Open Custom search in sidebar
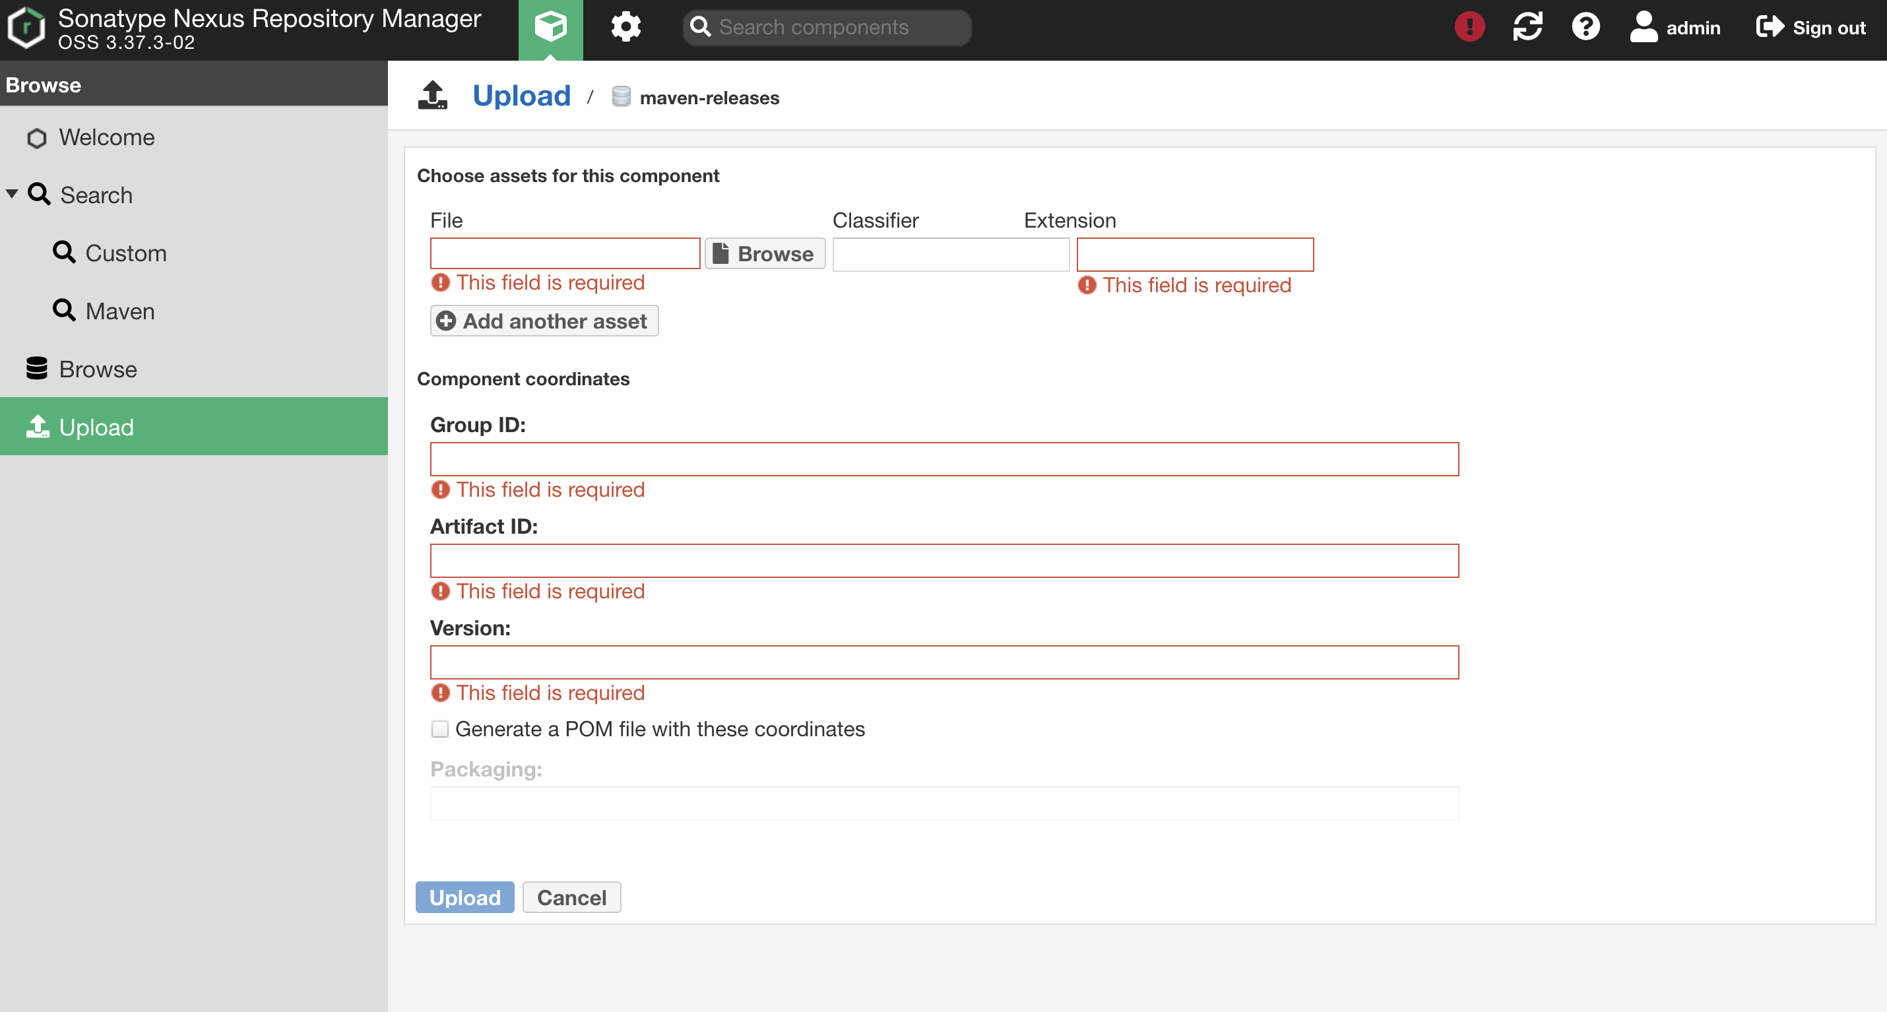1887x1012 pixels. click(125, 253)
